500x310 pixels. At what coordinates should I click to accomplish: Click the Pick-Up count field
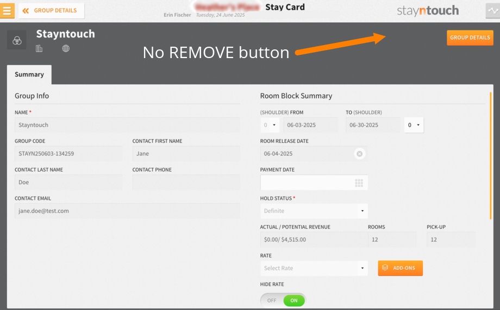(451, 239)
